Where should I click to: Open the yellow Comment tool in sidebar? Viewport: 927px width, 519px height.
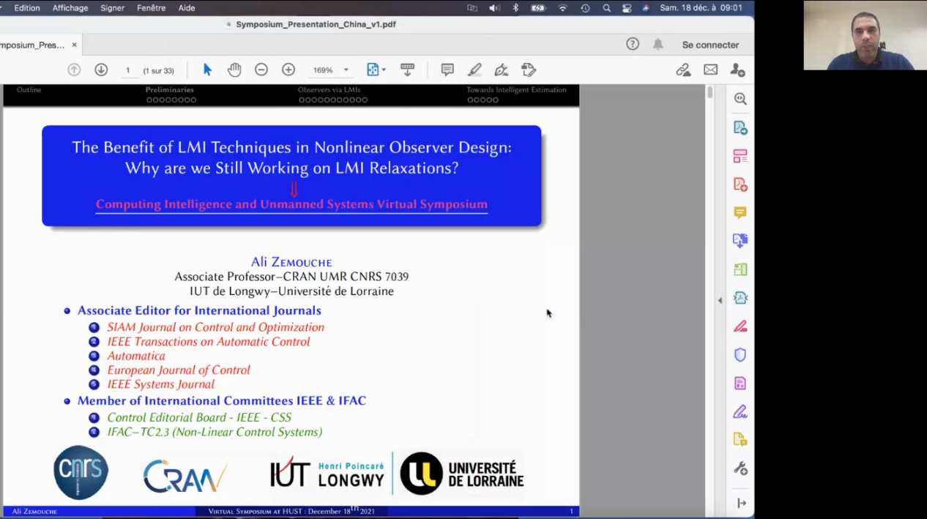(740, 212)
